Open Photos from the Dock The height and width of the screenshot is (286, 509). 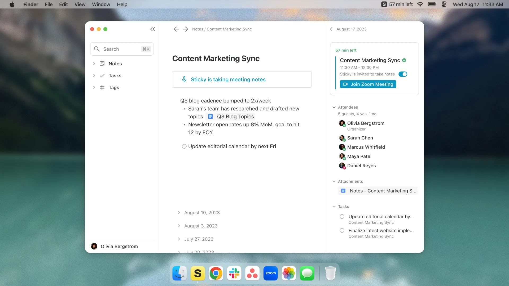(x=289, y=273)
